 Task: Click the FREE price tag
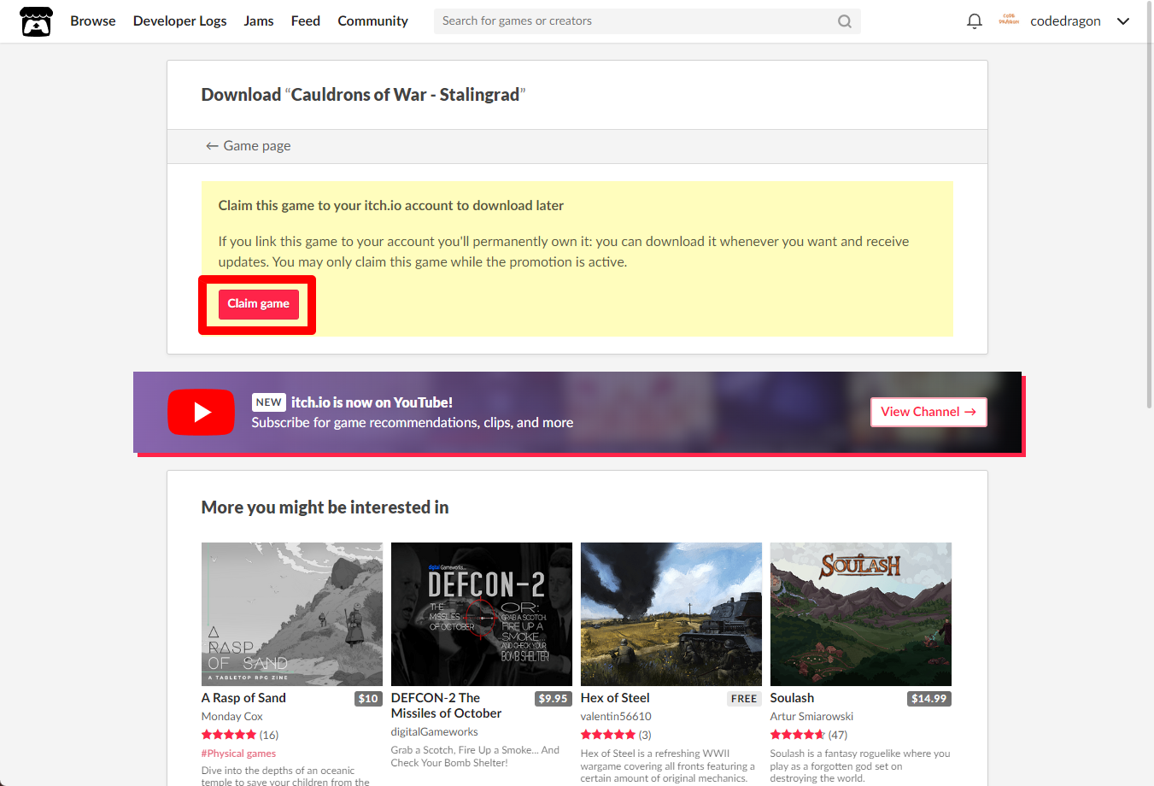[x=744, y=699]
